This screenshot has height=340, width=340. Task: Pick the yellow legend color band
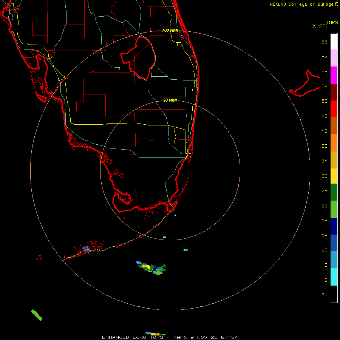[334, 176]
